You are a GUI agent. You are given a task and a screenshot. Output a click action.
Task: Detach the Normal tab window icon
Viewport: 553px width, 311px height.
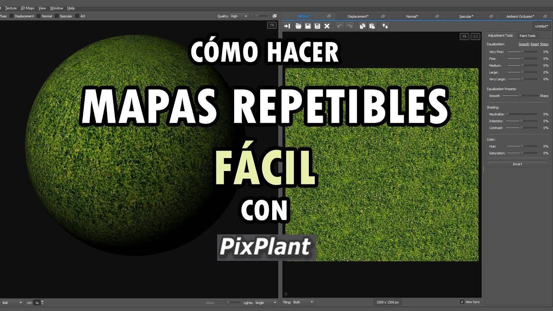pyautogui.click(x=437, y=16)
